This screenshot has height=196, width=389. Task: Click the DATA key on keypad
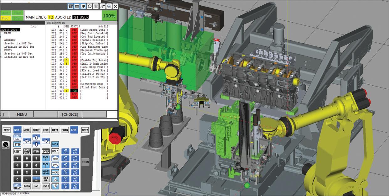click(x=55, y=130)
